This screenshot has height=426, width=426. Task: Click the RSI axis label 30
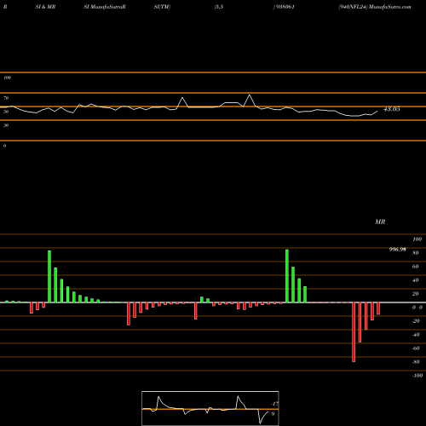(x=6, y=125)
